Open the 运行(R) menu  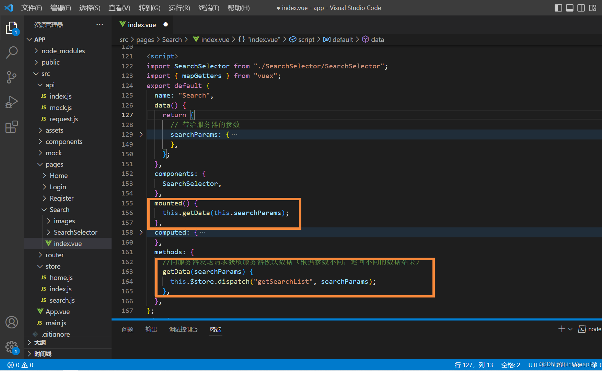pyautogui.click(x=179, y=8)
